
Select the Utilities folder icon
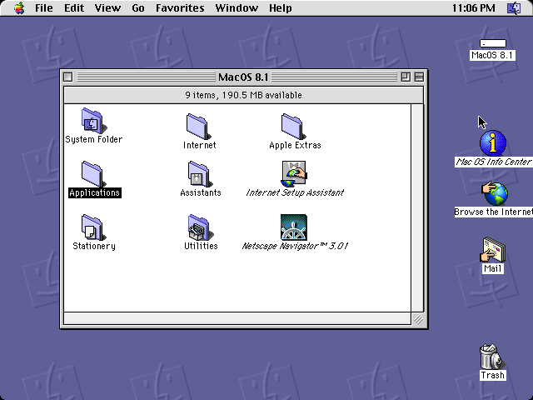tap(200, 227)
